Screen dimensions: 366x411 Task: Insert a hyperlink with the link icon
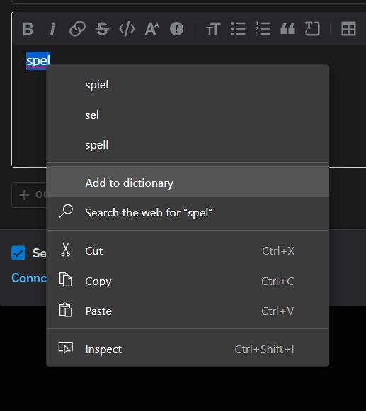[77, 28]
